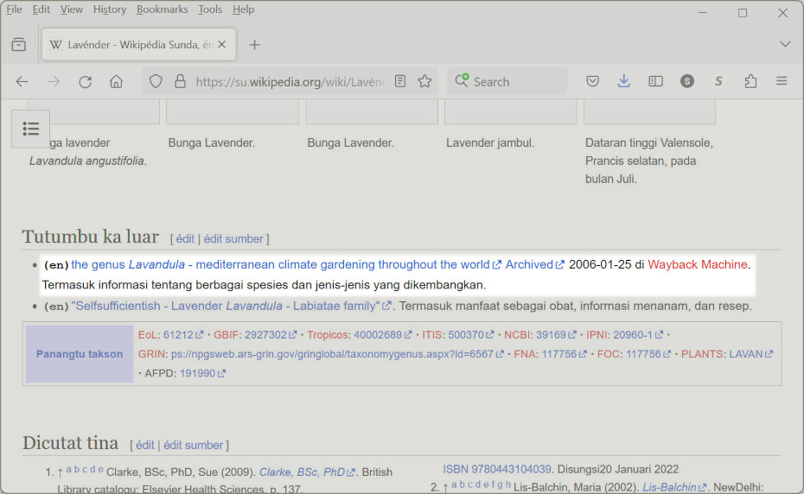804x494 pixels.
Task: Click édit sumber next to Tutumbu ka luar
Action: tap(234, 239)
